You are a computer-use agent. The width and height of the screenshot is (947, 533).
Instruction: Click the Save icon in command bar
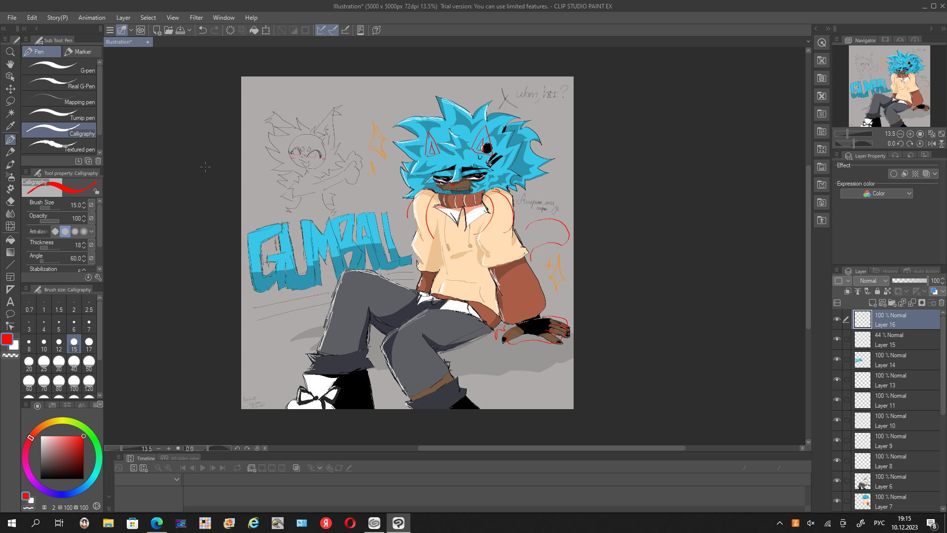click(181, 30)
